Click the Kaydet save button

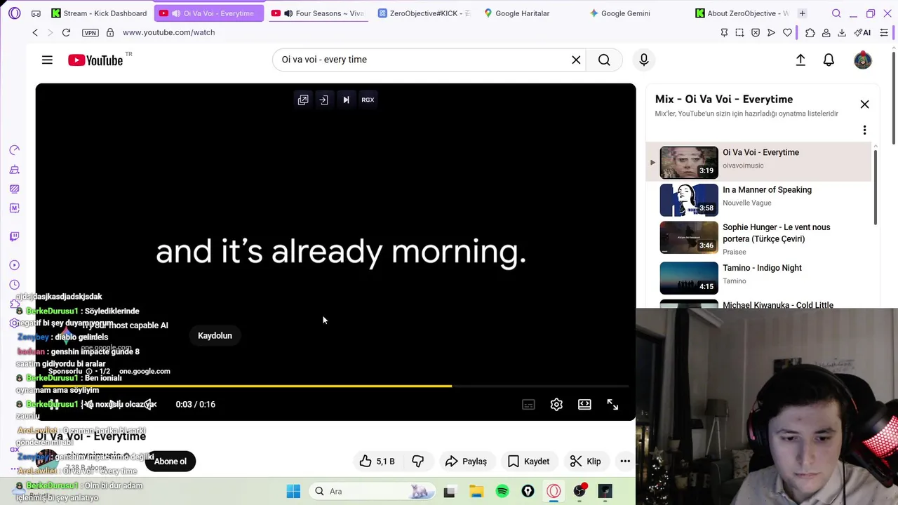[x=528, y=462]
